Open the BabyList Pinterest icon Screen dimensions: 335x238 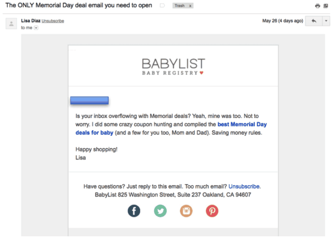(212, 211)
